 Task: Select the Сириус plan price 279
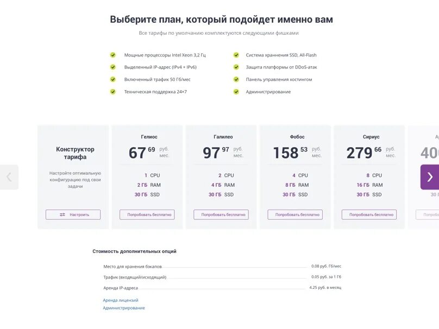[x=359, y=153]
